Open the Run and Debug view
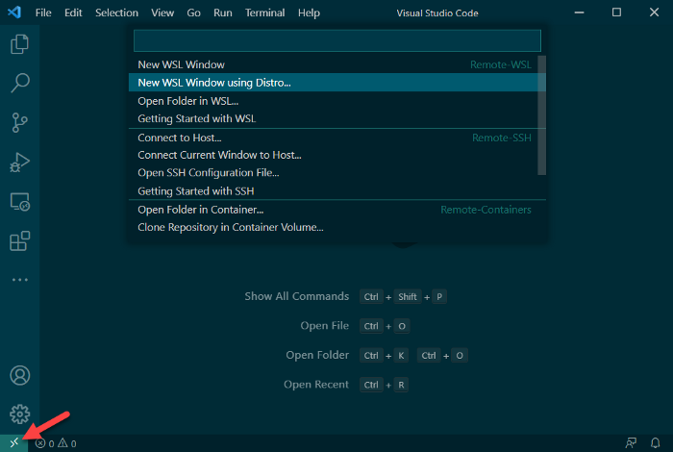This screenshot has width=673, height=452. pyautogui.click(x=19, y=162)
